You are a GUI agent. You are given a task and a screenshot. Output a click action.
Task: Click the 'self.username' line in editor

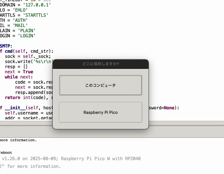(29, 113)
